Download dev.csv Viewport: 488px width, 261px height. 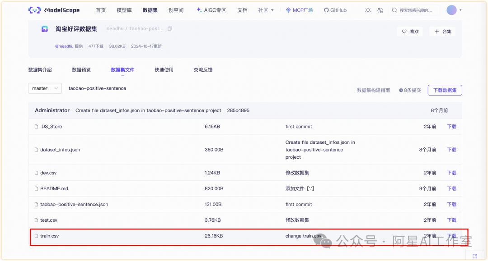pos(451,173)
